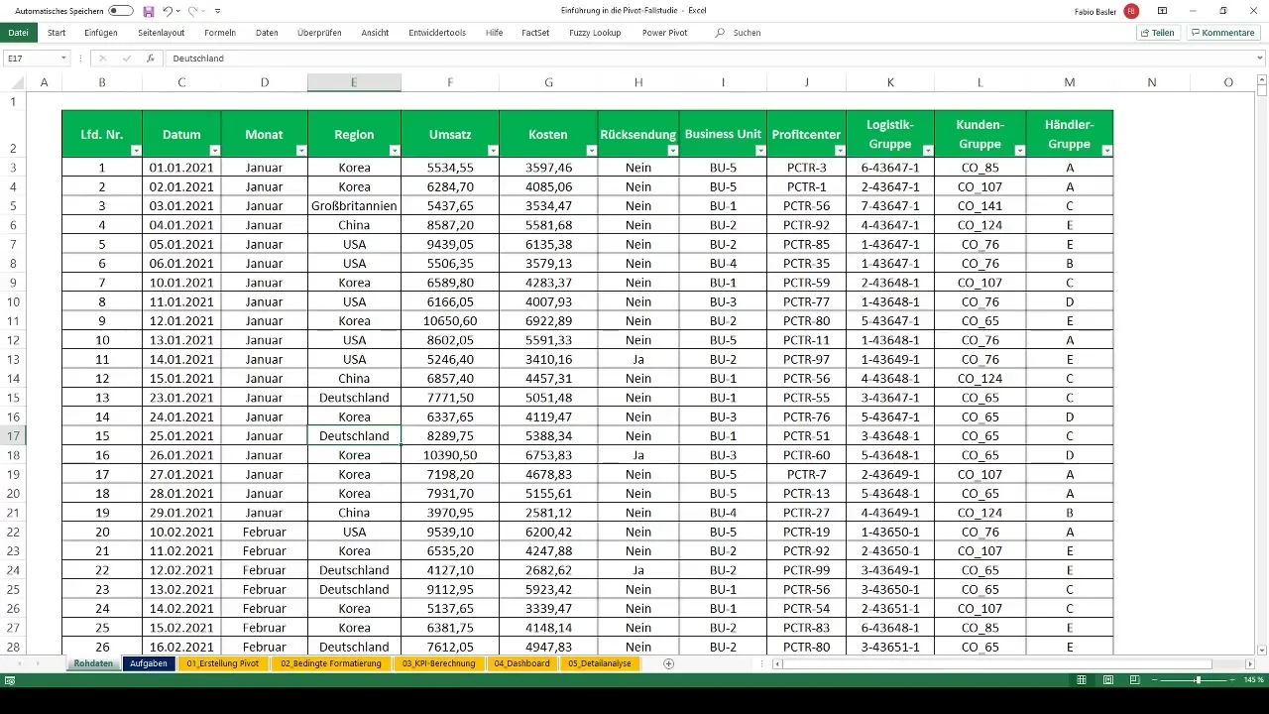
Task: Open the ribbon display options icon
Action: (1162, 11)
